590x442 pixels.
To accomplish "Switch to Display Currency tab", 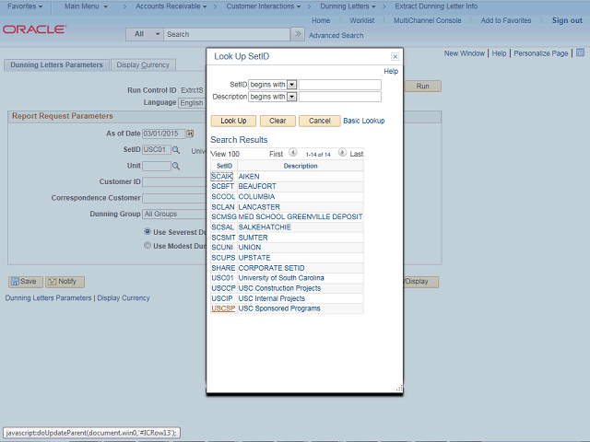I will [143, 64].
